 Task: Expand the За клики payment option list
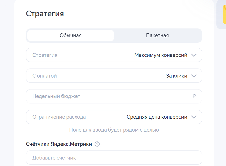(x=176, y=76)
